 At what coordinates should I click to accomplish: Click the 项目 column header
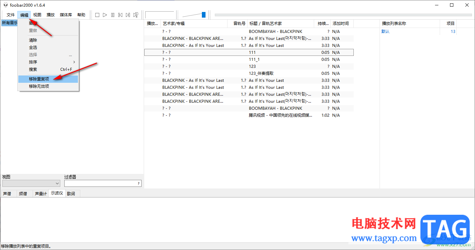(x=448, y=24)
